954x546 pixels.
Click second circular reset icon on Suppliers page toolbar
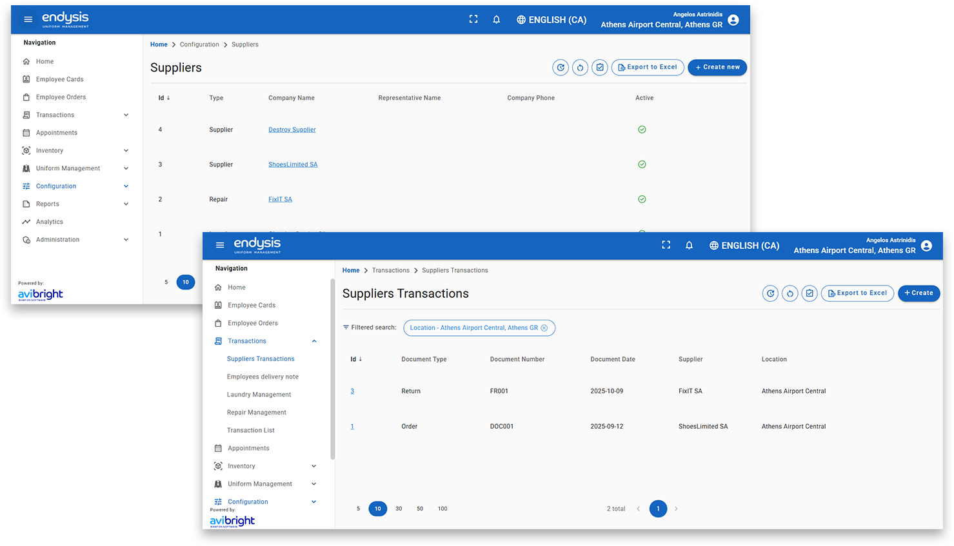[581, 68]
